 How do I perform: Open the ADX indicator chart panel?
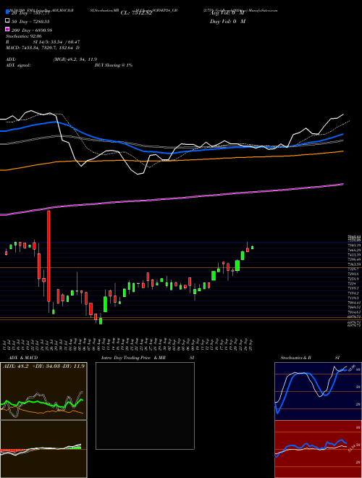click(x=43, y=391)
